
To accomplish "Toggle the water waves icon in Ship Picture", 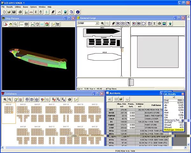I will click(42, 24).
